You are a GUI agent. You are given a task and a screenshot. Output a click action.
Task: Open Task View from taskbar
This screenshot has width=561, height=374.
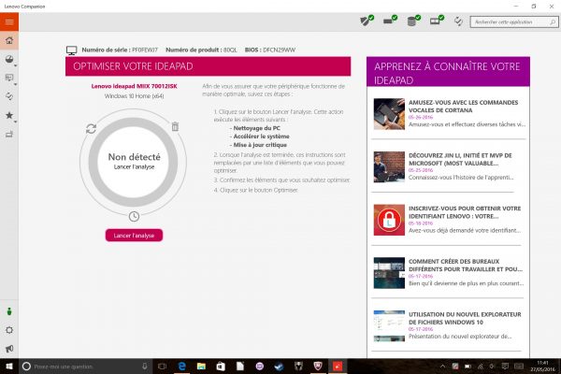pyautogui.click(x=162, y=367)
